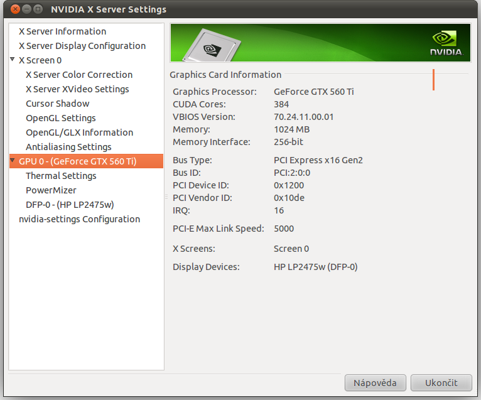Open the Cursor Shadow page
This screenshot has height=400, width=481.
(x=57, y=104)
